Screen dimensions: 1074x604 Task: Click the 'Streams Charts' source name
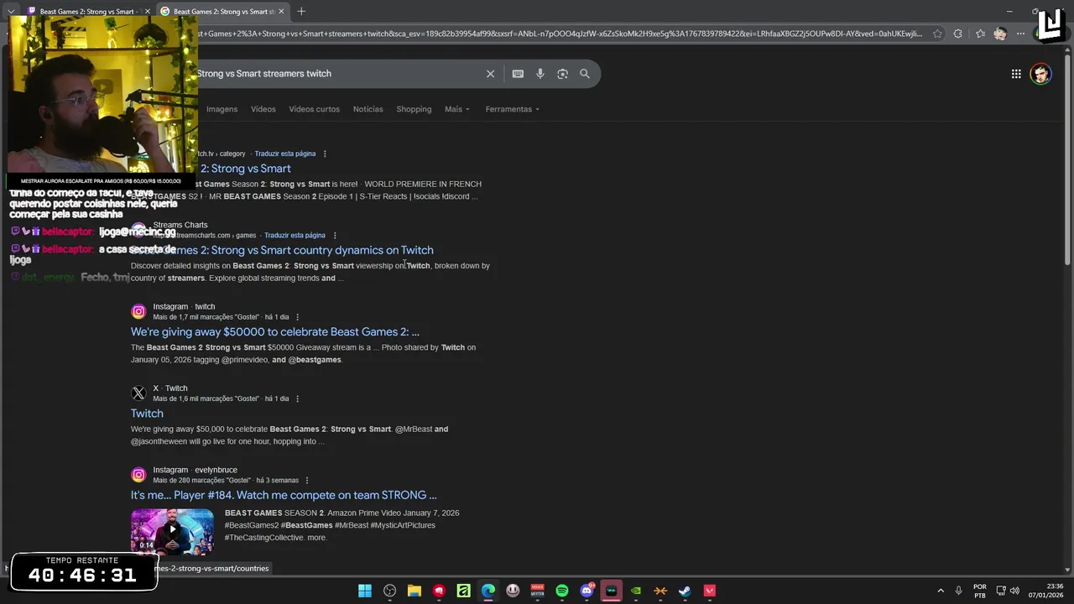(x=180, y=225)
